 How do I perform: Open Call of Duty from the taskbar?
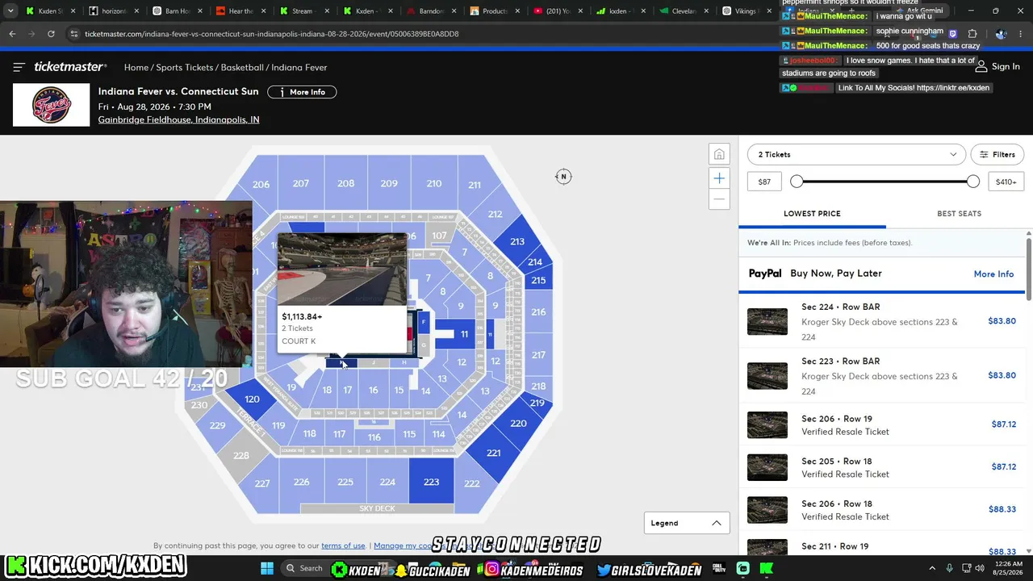click(x=718, y=569)
